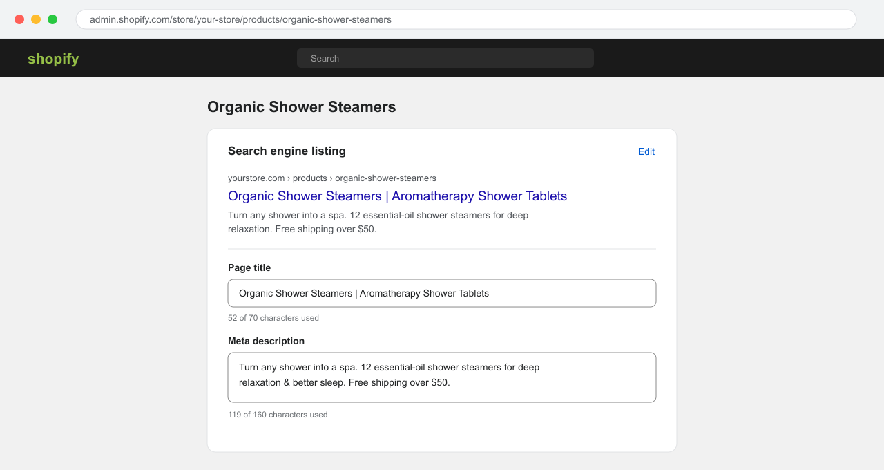Click the "Page title" label
This screenshot has height=470, width=884.
tap(249, 267)
